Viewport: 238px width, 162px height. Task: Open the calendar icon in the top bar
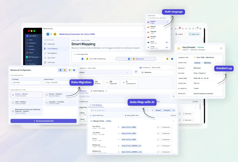coord(183,28)
